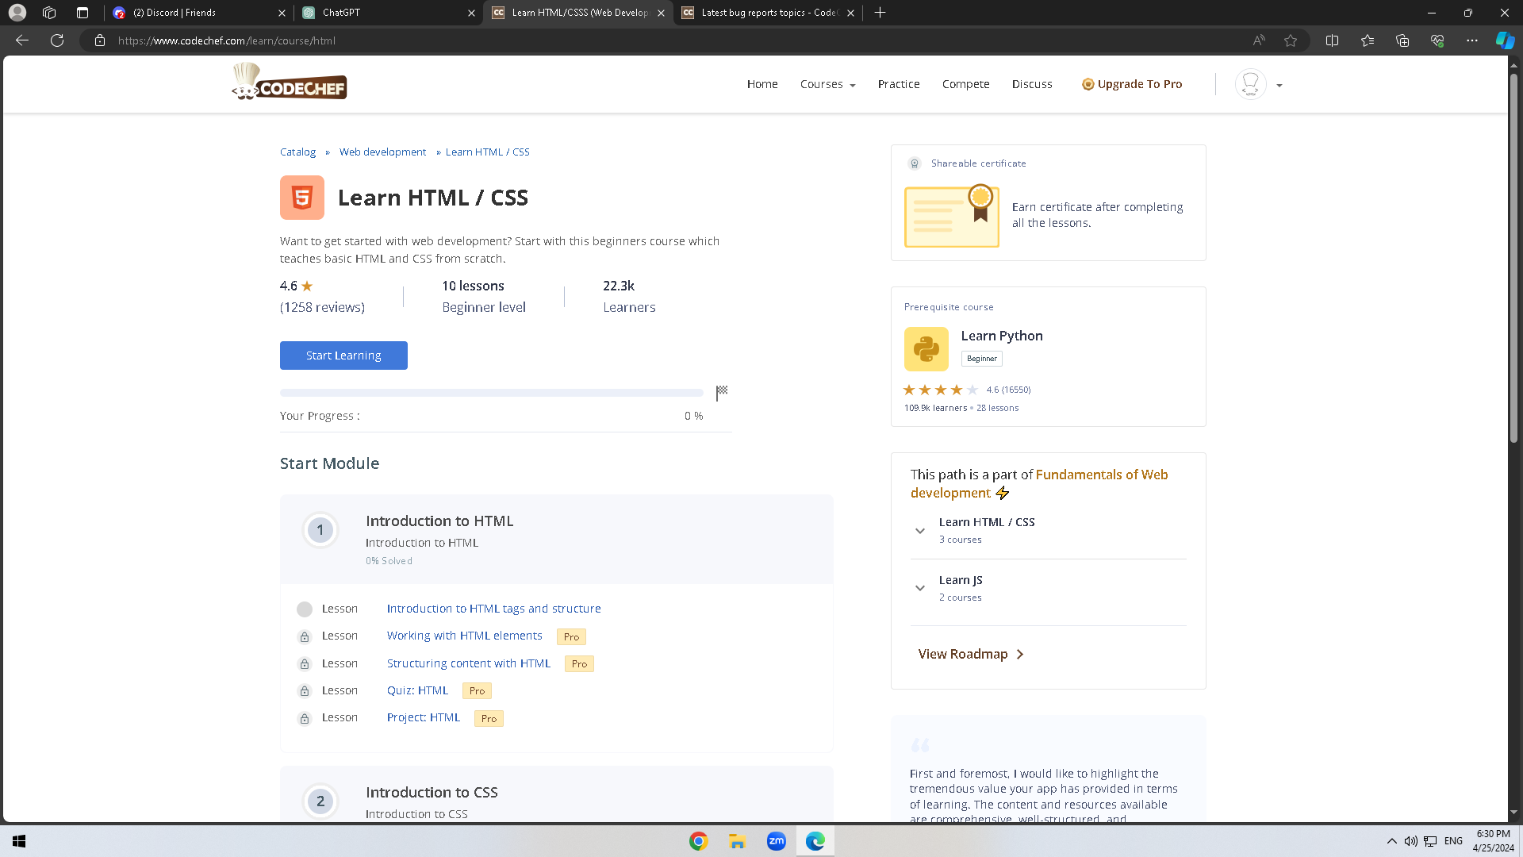Open Chrome from the taskbar
1523x857 pixels.
[698, 841]
